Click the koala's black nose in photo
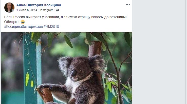Image resolution: width=187 pixels, height=104 pixels. [74, 73]
